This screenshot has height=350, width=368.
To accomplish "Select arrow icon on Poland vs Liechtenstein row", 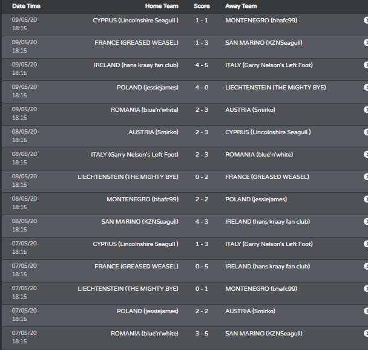I will click(x=366, y=88).
